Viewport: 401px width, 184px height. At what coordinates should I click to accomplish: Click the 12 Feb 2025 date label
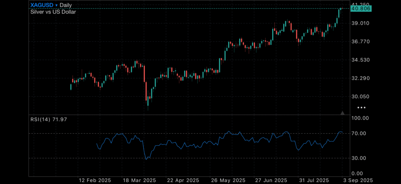pos(95,180)
